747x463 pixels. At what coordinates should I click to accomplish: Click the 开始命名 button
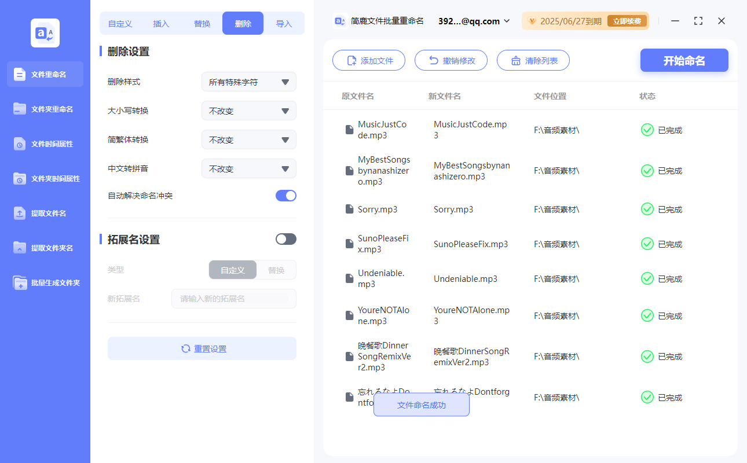(x=684, y=60)
